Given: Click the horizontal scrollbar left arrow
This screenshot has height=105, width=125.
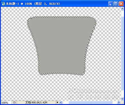Looking at the screenshot, I should [61, 102].
